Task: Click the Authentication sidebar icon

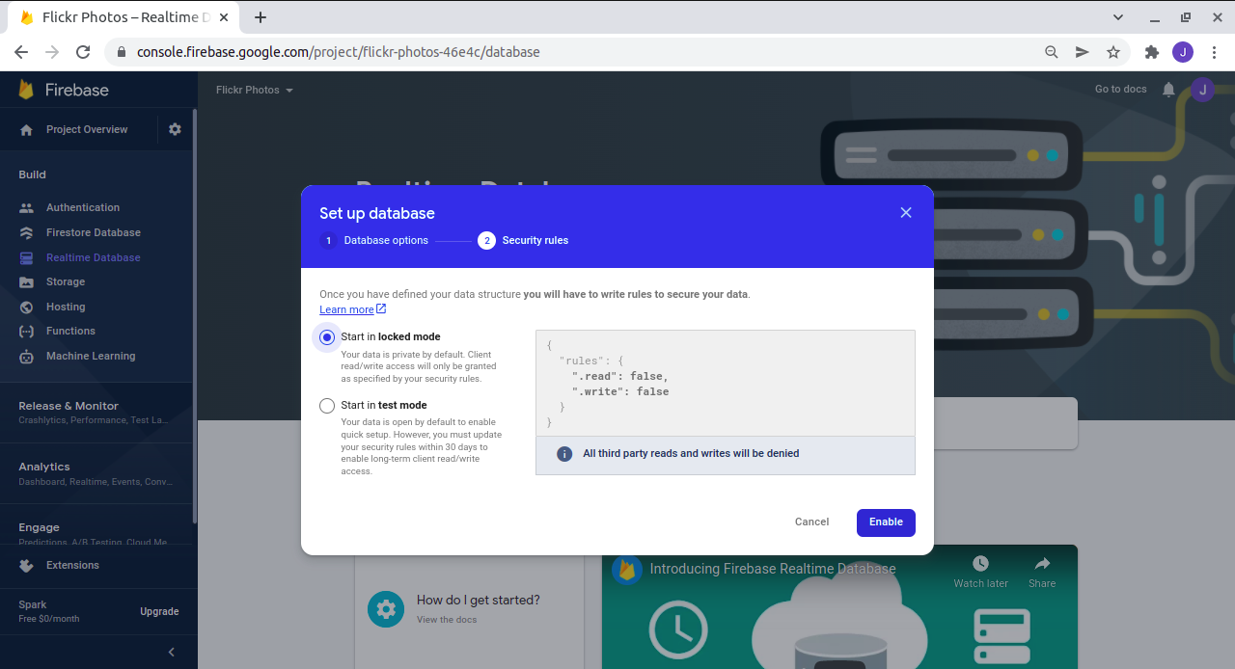Action: click(x=27, y=208)
